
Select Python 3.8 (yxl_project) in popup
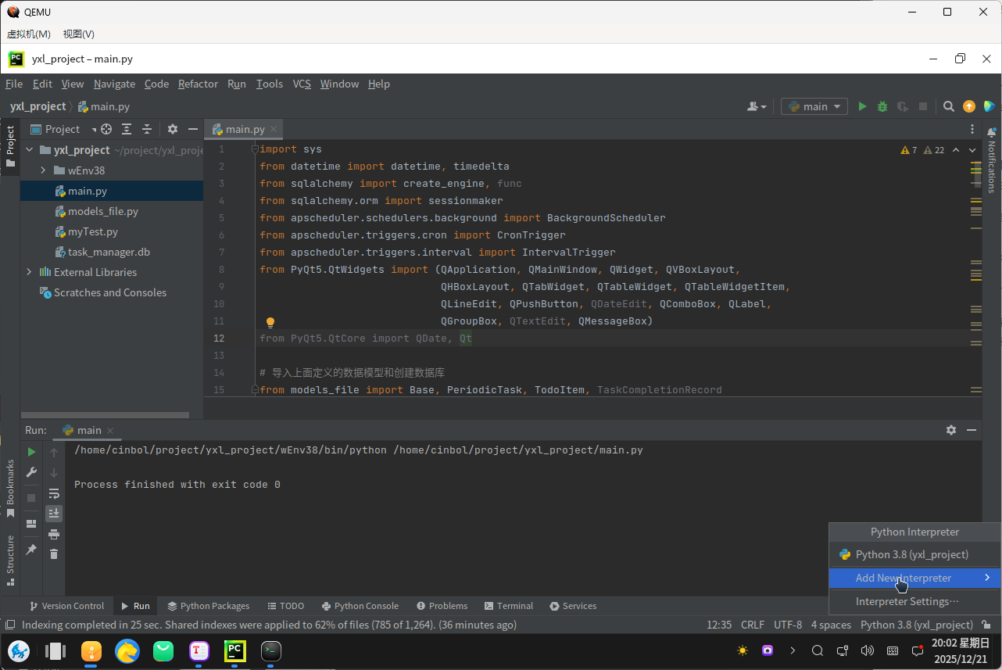[914, 554]
